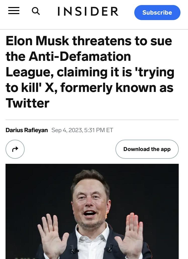The image size is (188, 259).
Task: Click the INSIDER logo to go home
Action: coord(88,12)
